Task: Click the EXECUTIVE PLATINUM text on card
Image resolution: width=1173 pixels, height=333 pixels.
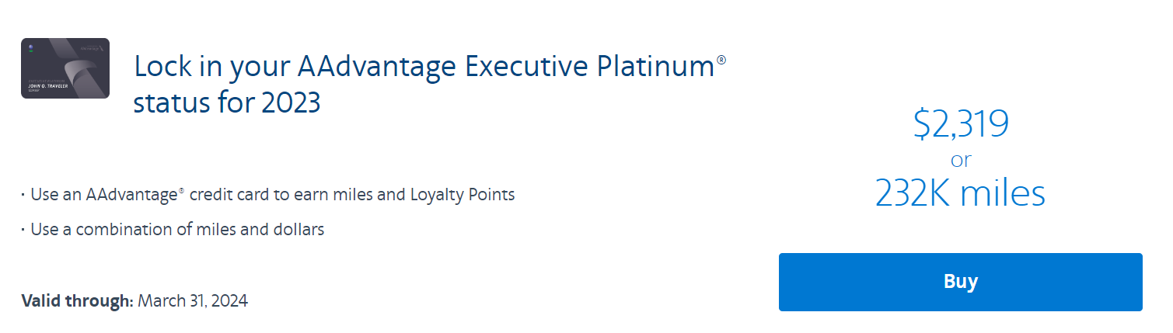Action: [46, 81]
